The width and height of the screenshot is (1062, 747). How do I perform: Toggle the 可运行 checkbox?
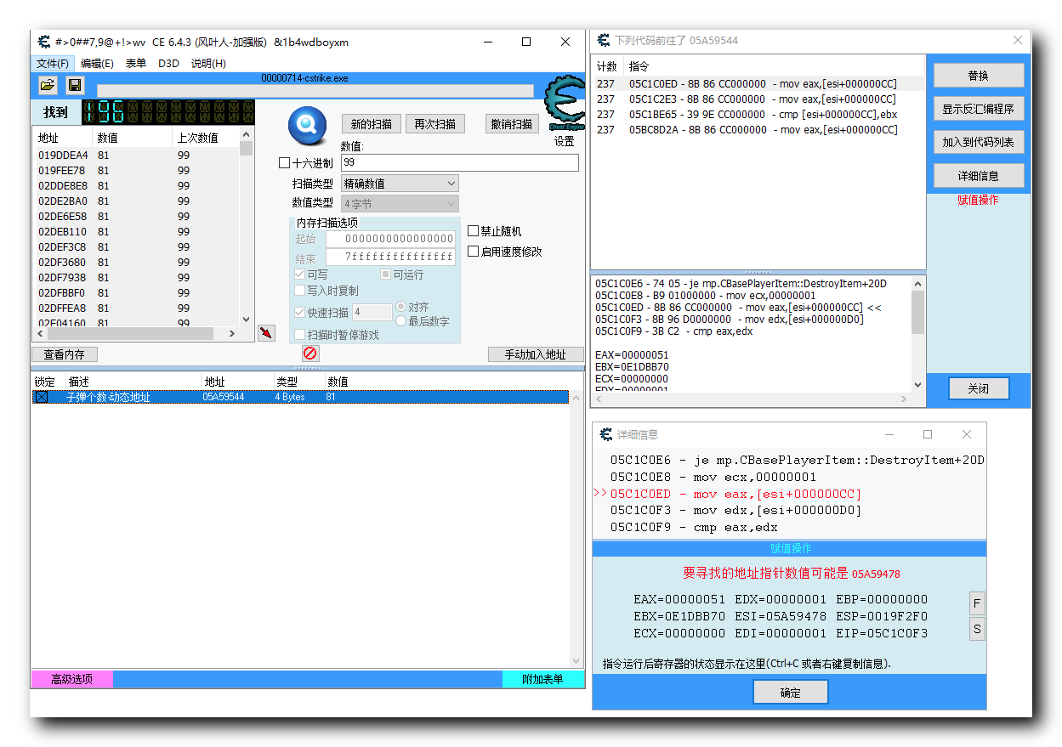385,274
